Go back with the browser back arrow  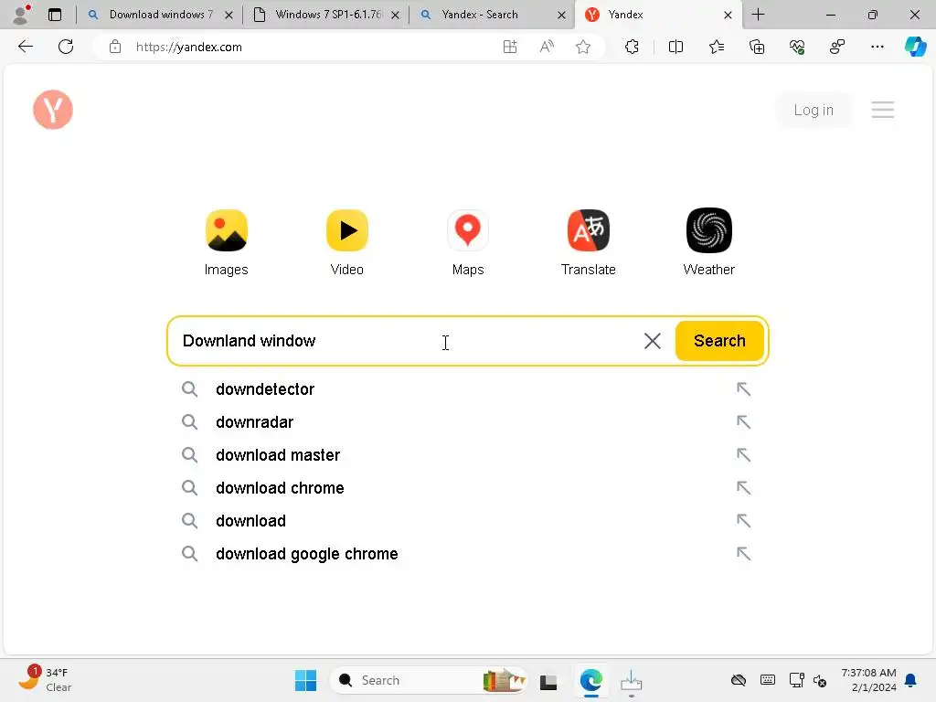pos(25,47)
